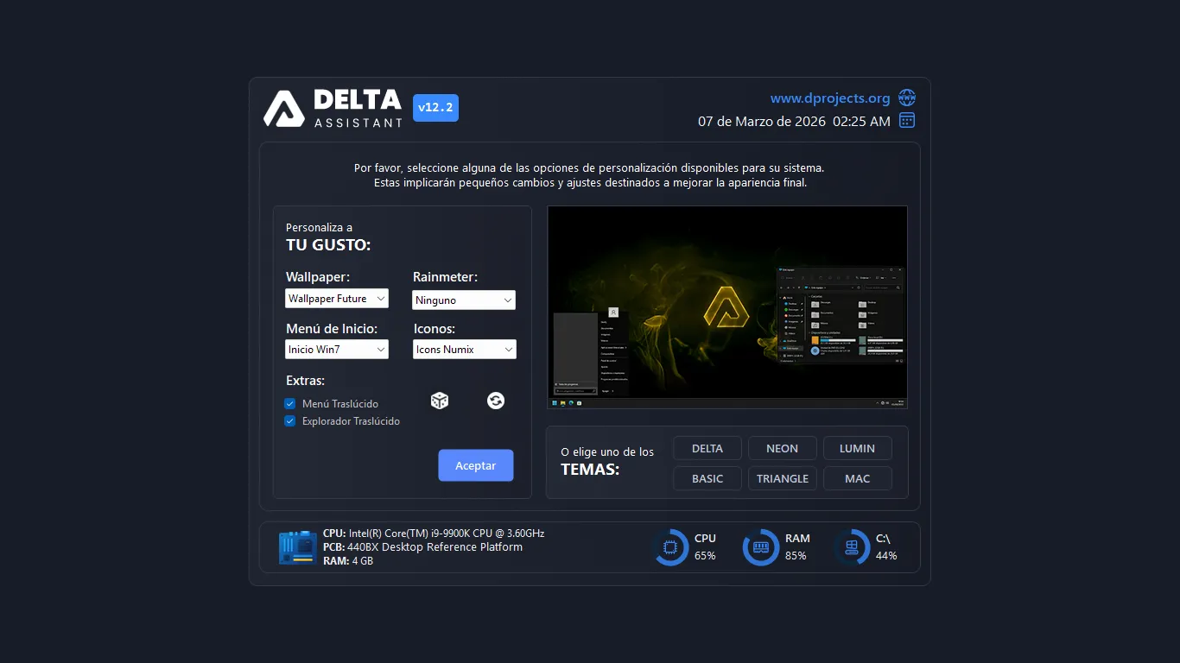This screenshot has height=663, width=1180.
Task: Click the circular refresh icon
Action: 496,401
